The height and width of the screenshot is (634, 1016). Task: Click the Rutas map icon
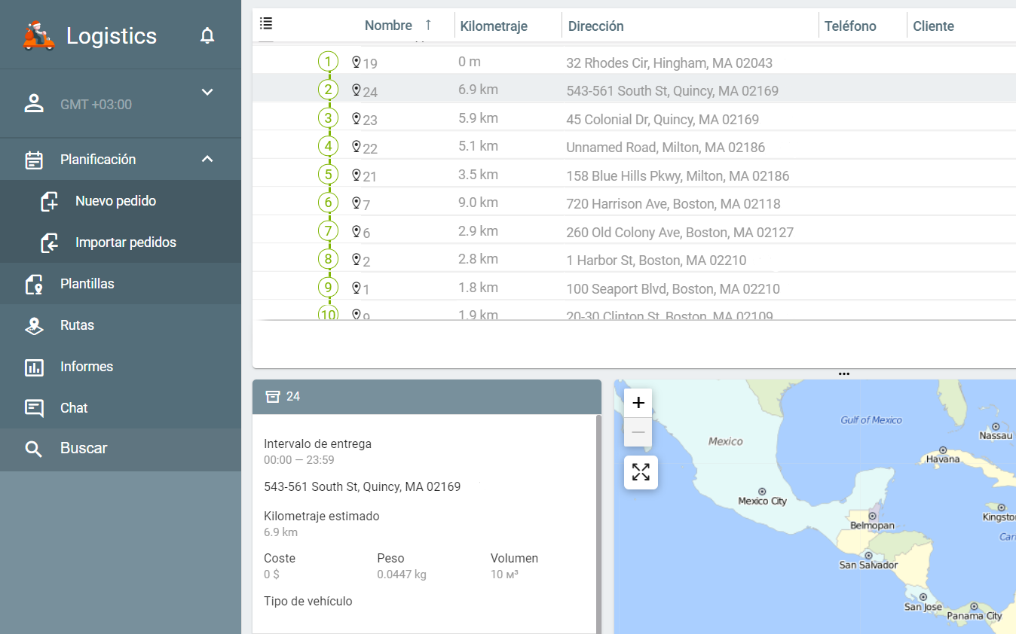(34, 325)
